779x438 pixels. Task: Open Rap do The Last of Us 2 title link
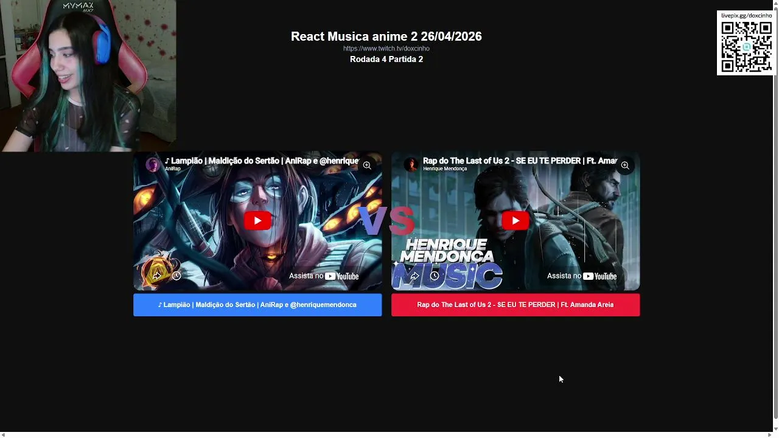[520, 161]
